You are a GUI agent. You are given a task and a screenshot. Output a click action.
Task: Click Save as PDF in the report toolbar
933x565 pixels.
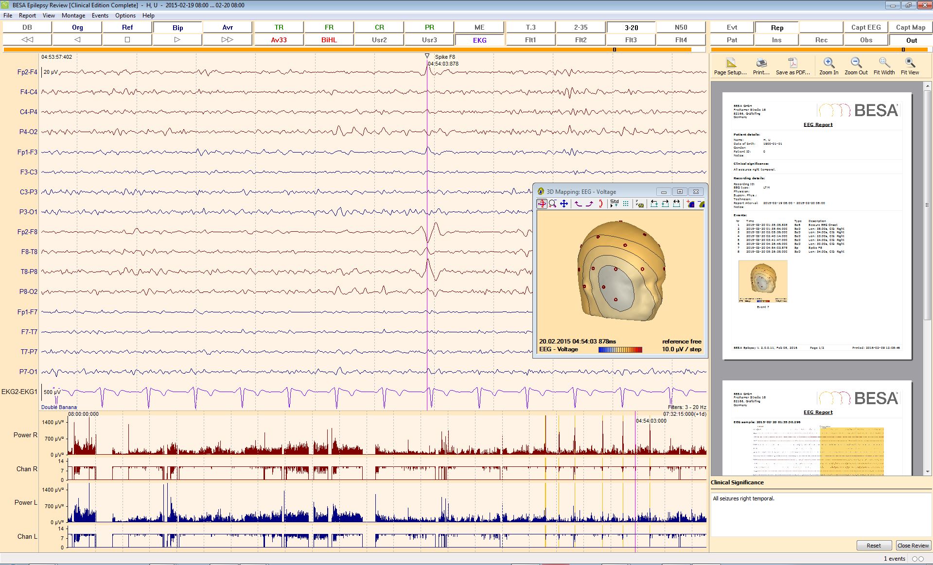792,65
